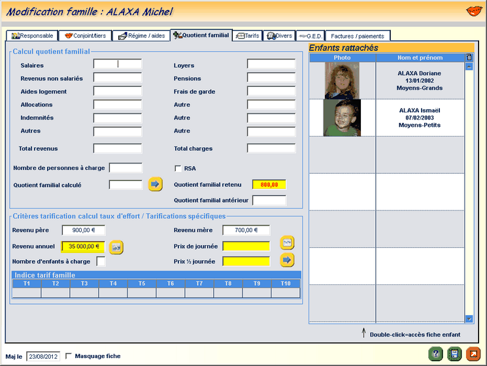487x366 pixels.
Task: Click the yellow Quotient familial retenu field
Action: pos(269,184)
